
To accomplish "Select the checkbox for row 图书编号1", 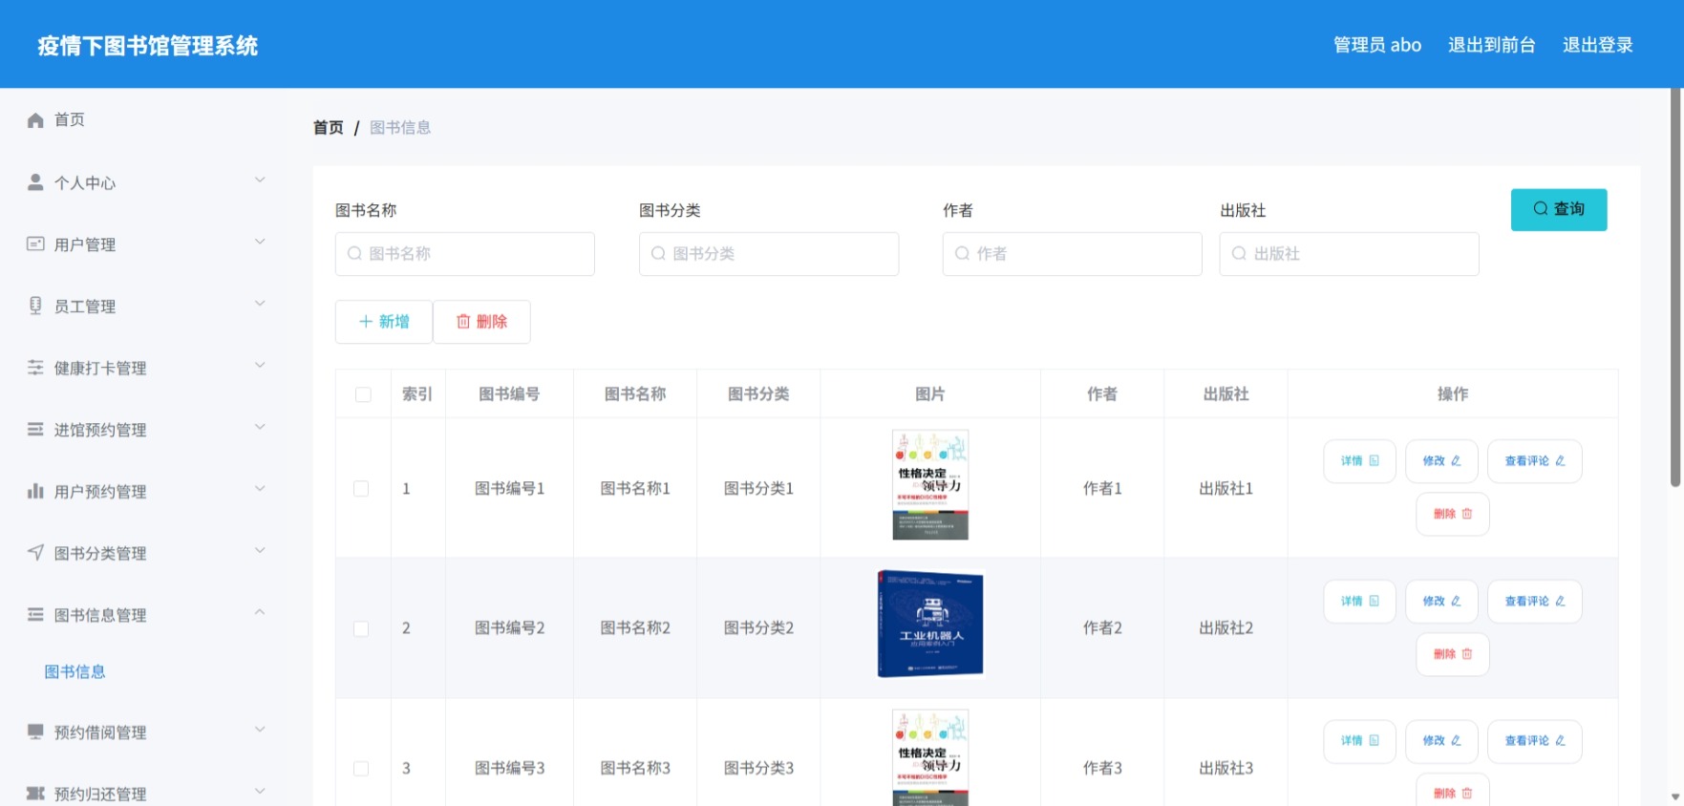I will tap(361, 489).
